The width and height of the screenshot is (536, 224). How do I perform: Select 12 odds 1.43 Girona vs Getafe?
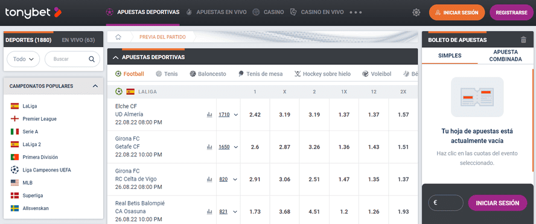tap(374, 147)
